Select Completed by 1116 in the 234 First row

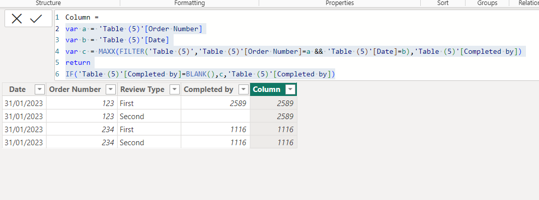[215, 129]
